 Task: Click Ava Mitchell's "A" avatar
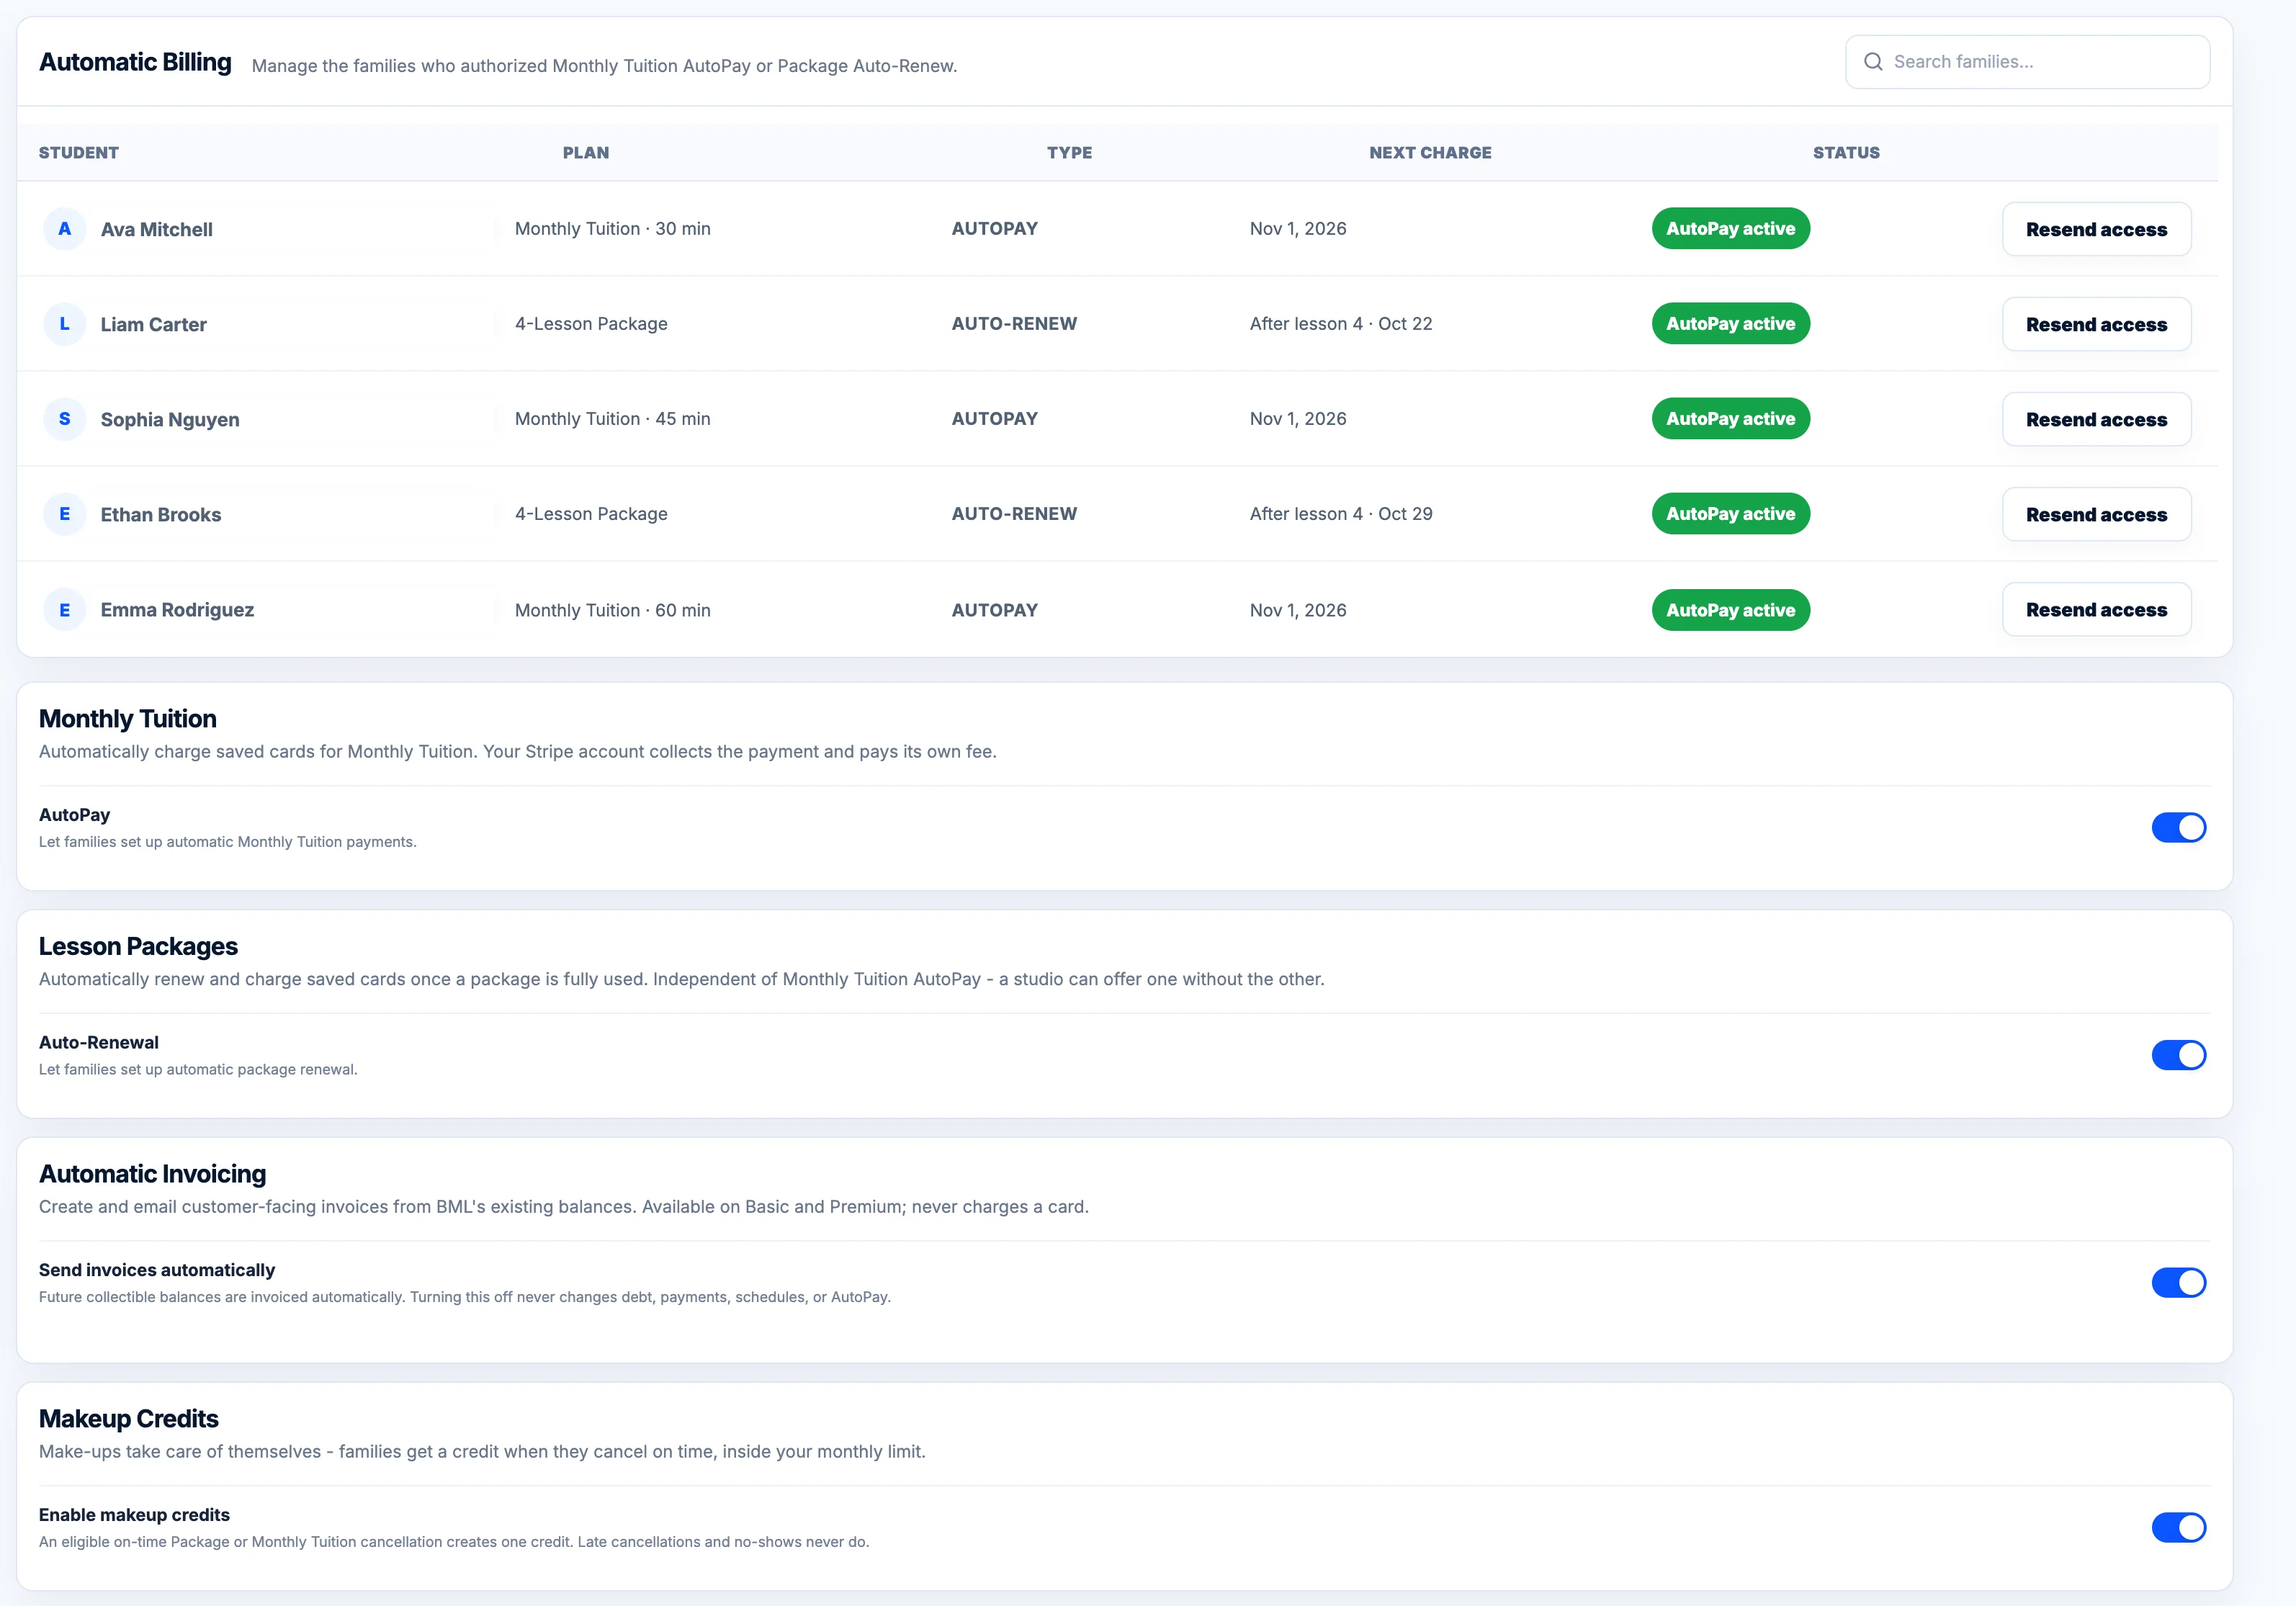pyautogui.click(x=65, y=229)
